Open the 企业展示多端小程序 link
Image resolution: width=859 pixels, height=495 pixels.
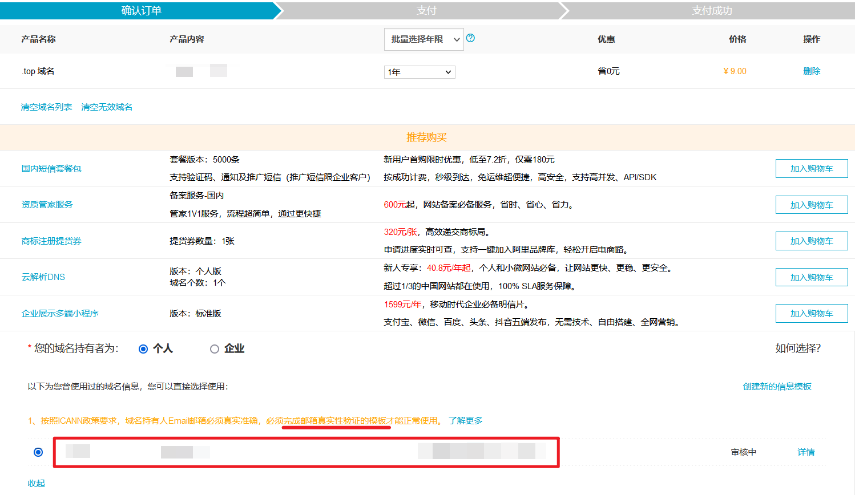[x=60, y=314]
